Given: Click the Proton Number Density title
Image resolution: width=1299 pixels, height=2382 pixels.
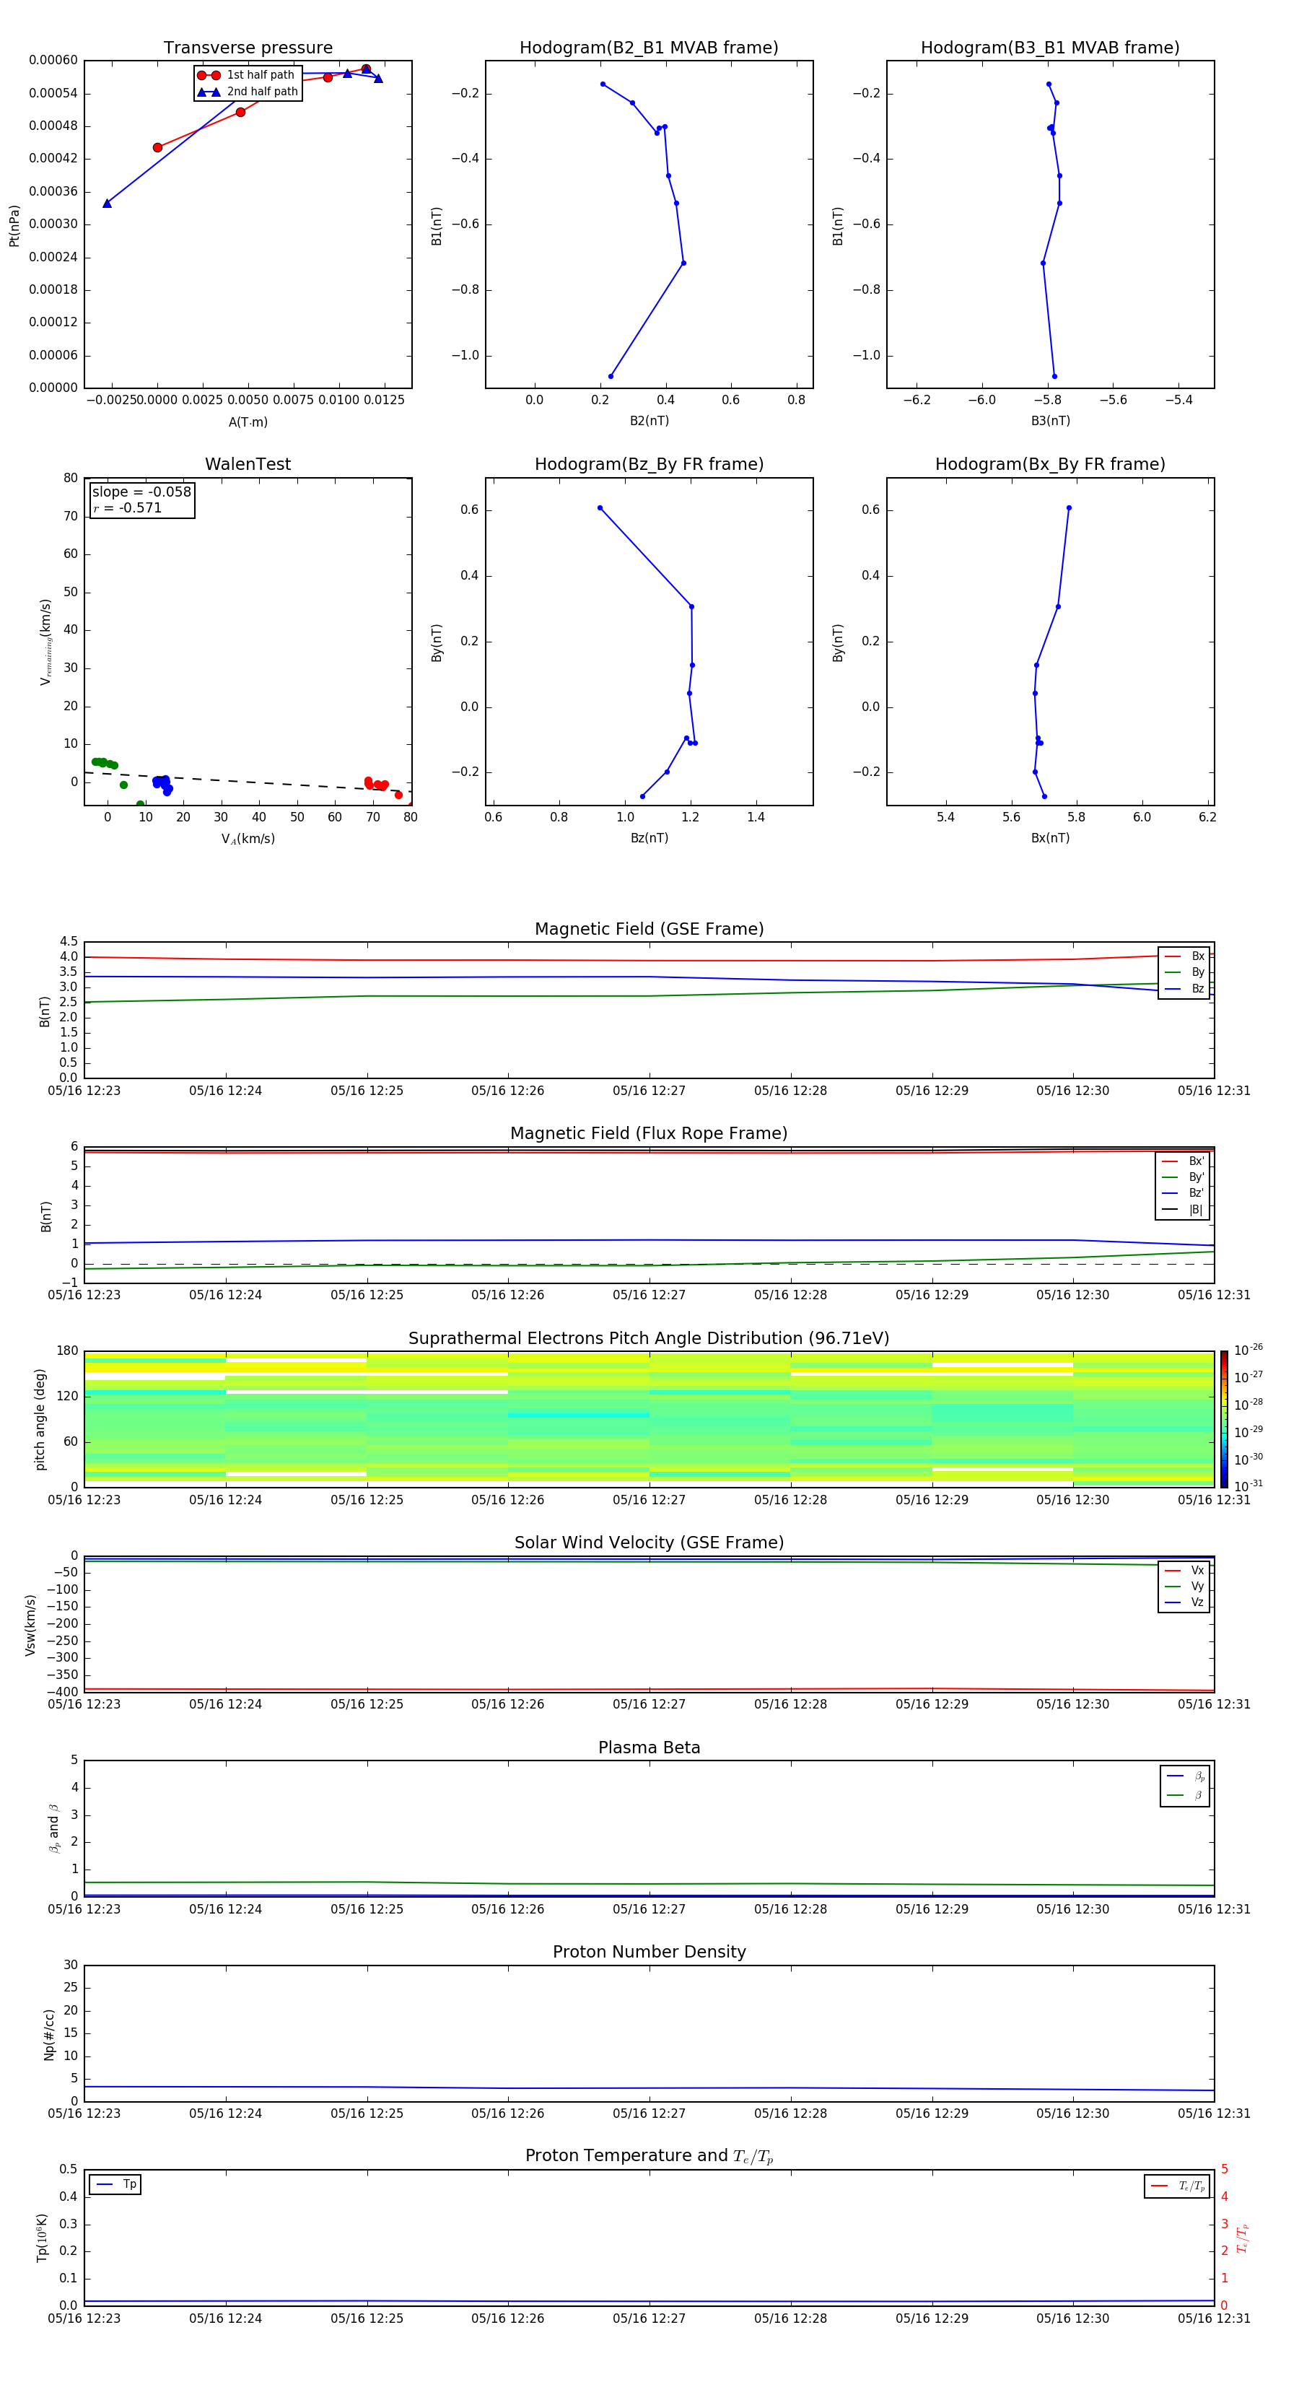Looking at the screenshot, I should [x=649, y=1953].
